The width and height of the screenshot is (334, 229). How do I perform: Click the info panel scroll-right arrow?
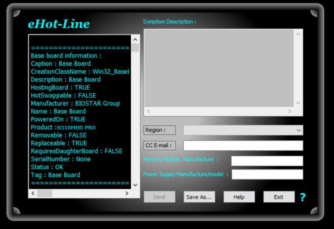(x=127, y=193)
